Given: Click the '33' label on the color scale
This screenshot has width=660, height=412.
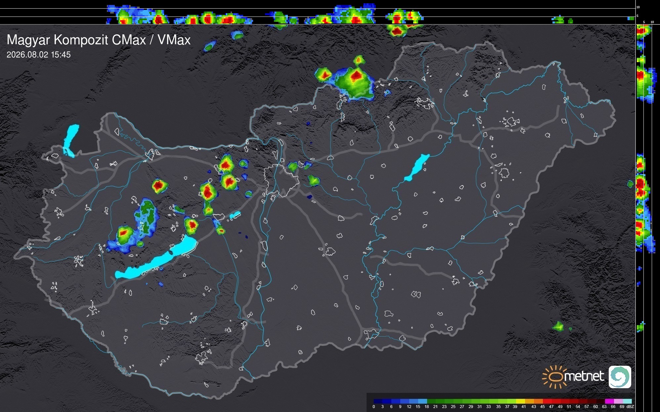Looking at the screenshot, I should 488,407.
